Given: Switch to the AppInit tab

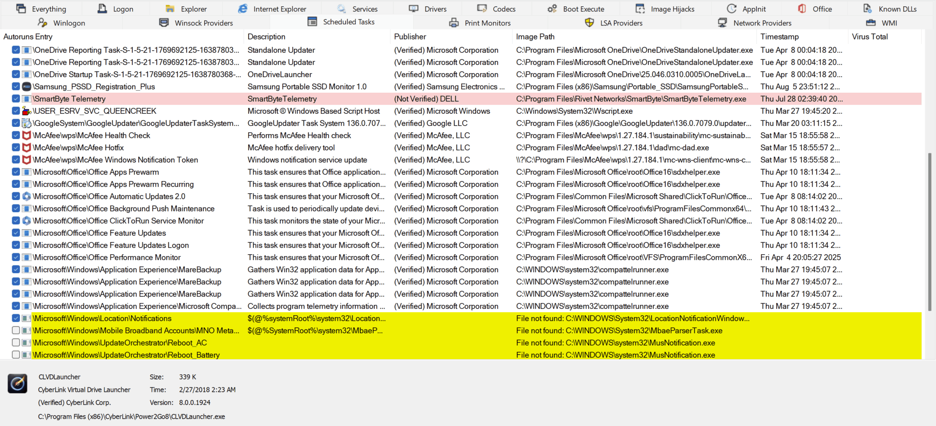Looking at the screenshot, I should 746,9.
